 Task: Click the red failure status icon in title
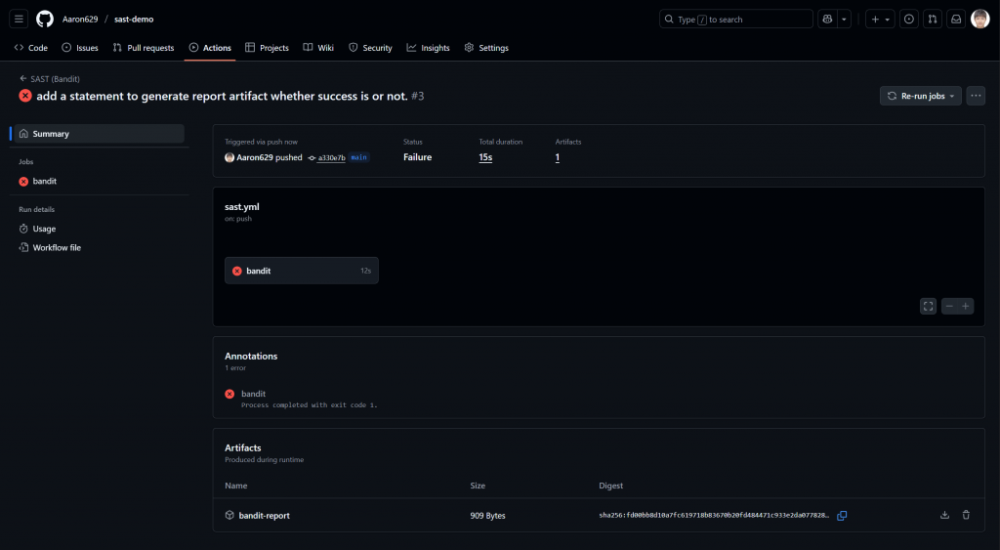[x=25, y=96]
